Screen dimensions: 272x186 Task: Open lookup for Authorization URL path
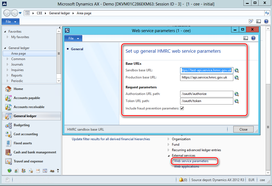[236, 94]
